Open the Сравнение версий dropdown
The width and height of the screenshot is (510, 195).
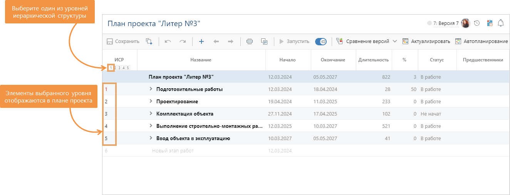tap(394, 41)
